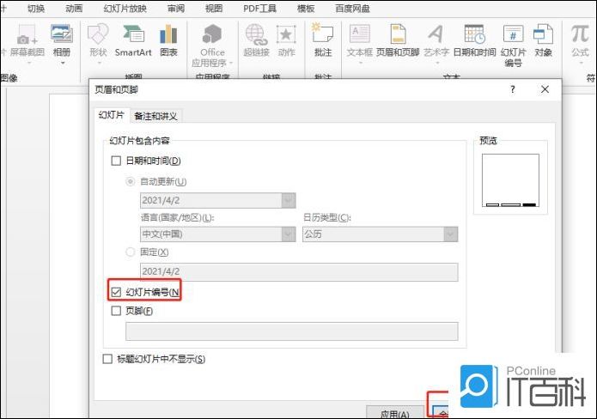This screenshot has height=419, width=597.
Task: Switch to the Slide (幻灯片) dialog tab
Action: click(111, 115)
